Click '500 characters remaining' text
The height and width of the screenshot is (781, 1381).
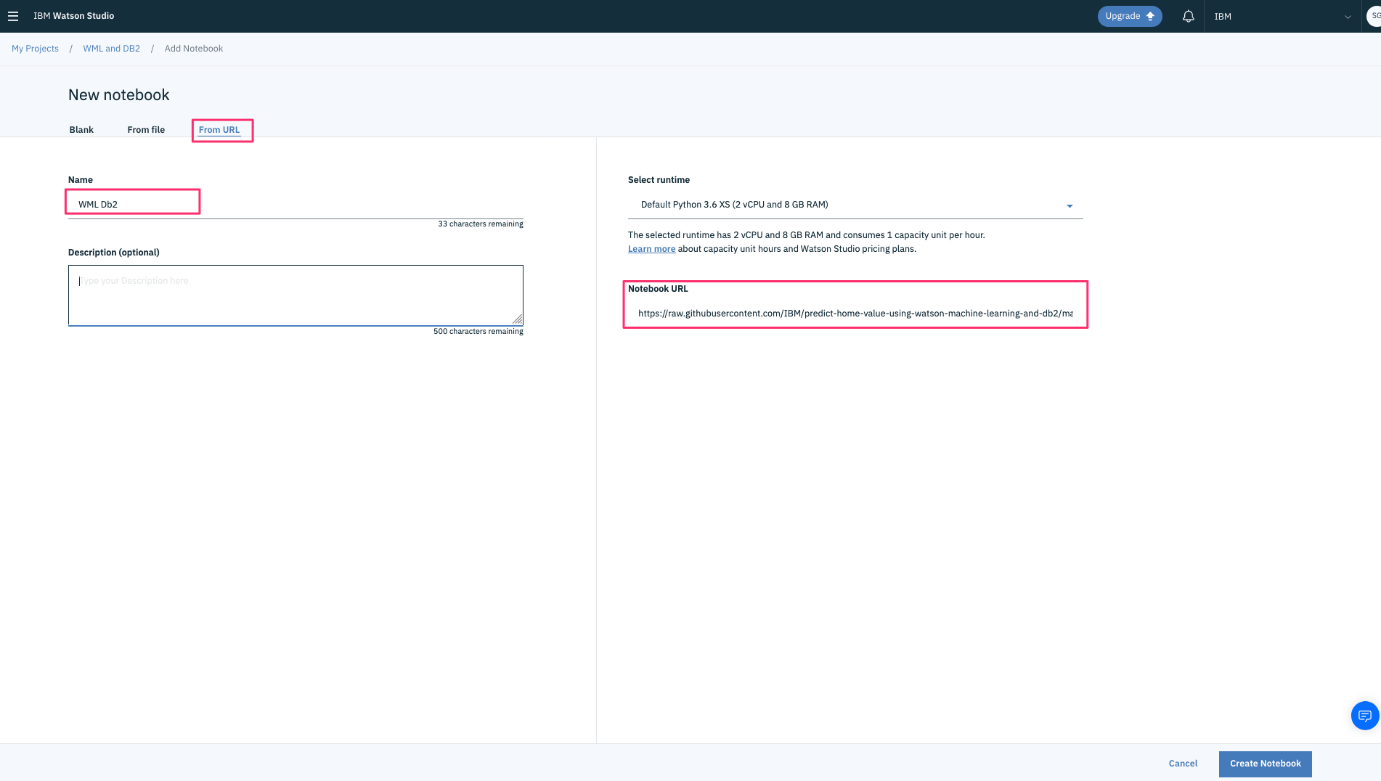point(478,332)
